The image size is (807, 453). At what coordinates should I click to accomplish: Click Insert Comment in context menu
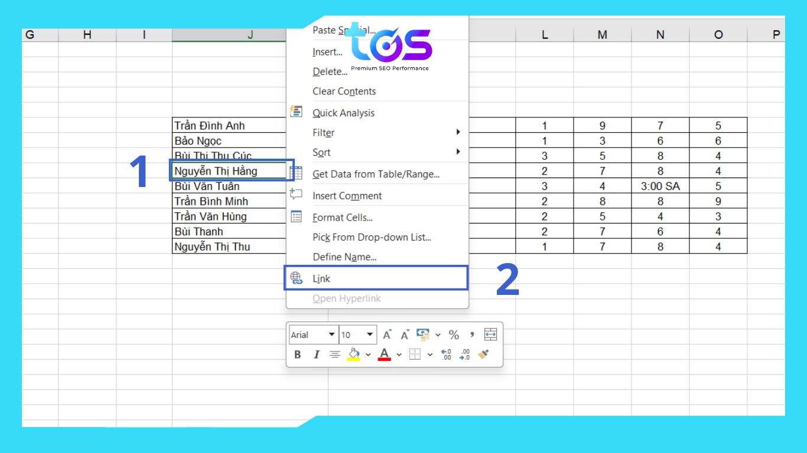click(x=347, y=196)
